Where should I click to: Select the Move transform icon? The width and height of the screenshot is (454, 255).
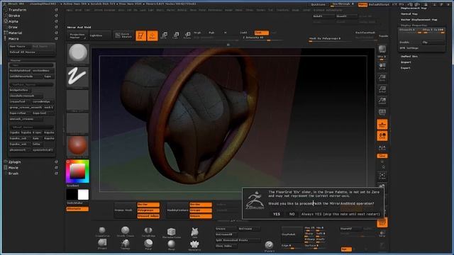pyautogui.click(x=164, y=35)
